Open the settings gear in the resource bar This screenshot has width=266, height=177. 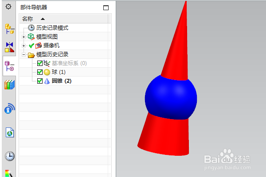(8, 7)
